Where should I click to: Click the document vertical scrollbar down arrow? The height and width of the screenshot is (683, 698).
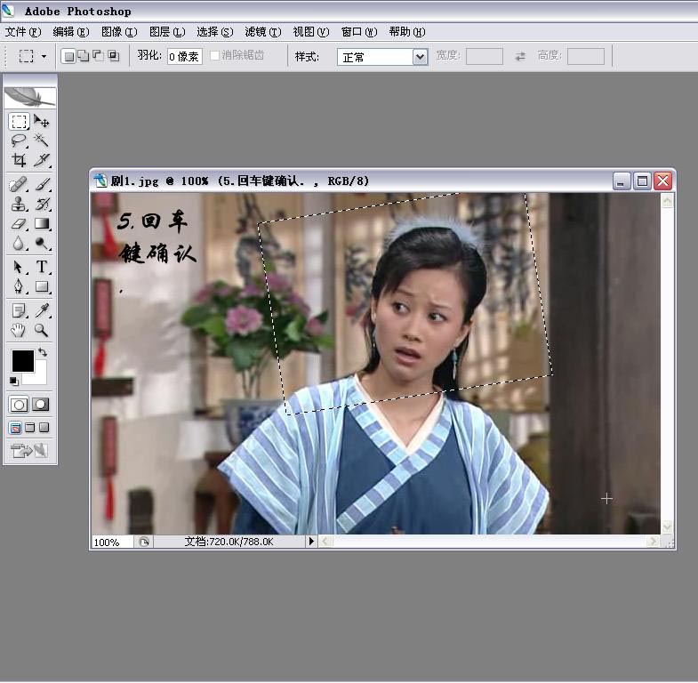coord(667,527)
